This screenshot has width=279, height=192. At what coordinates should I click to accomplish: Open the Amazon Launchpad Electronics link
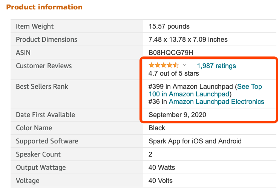[216, 102]
